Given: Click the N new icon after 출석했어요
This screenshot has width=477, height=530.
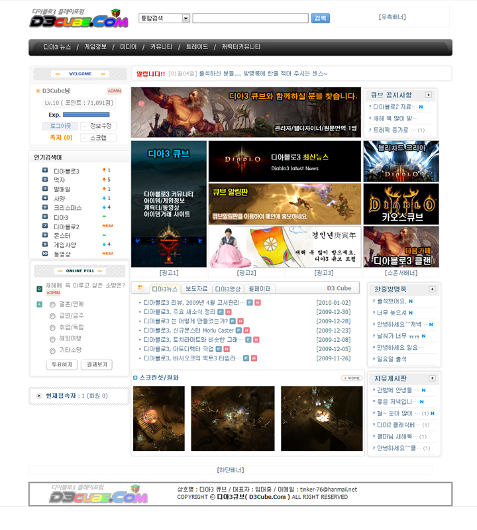Looking at the screenshot, I should (x=410, y=301).
